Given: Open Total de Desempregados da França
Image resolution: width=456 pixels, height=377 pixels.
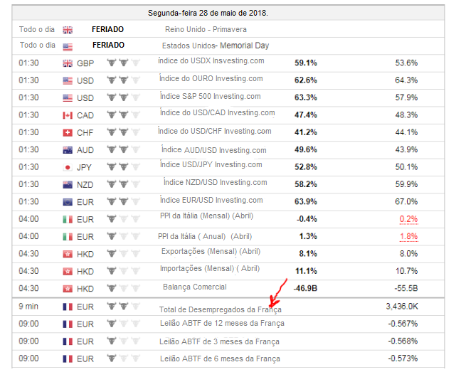Looking at the screenshot, I should pyautogui.click(x=220, y=309).
